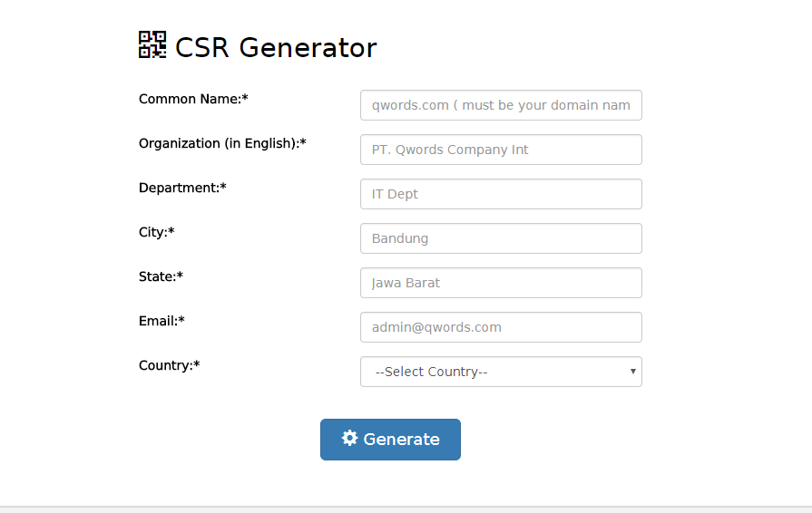This screenshot has height=513, width=812.
Task: Focus the Common Name input field
Action: (501, 105)
